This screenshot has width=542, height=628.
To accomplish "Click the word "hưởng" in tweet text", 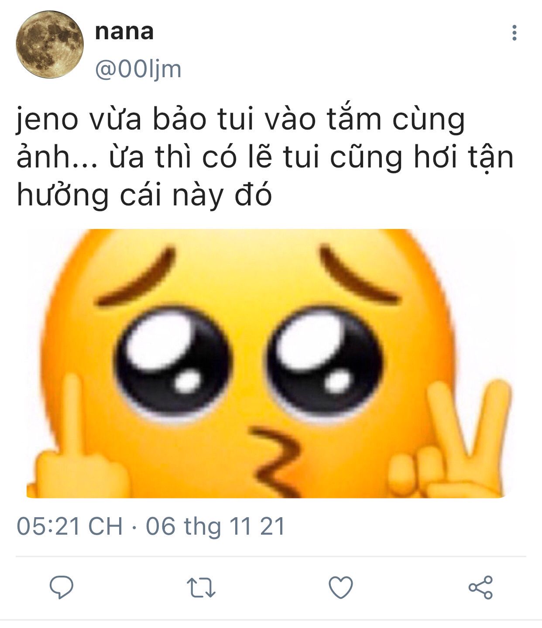I will coord(63,195).
